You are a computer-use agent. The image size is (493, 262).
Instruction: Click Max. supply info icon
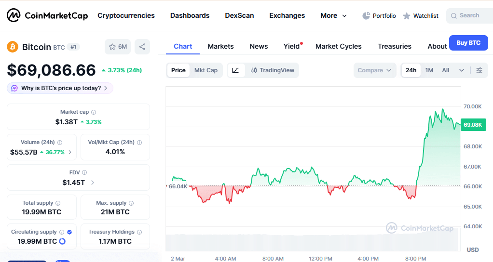131,203
